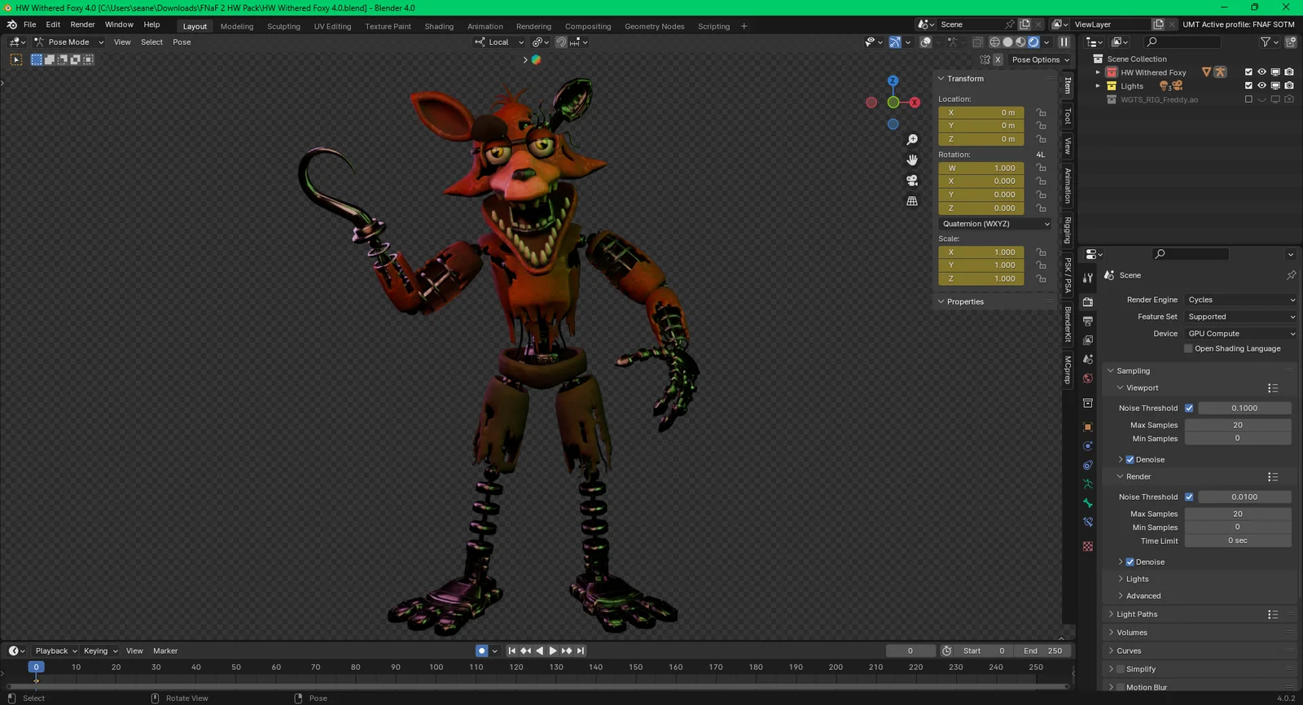This screenshot has height=705, width=1303.
Task: Hide HW Withered Foxy in viewport
Action: pos(1262,72)
